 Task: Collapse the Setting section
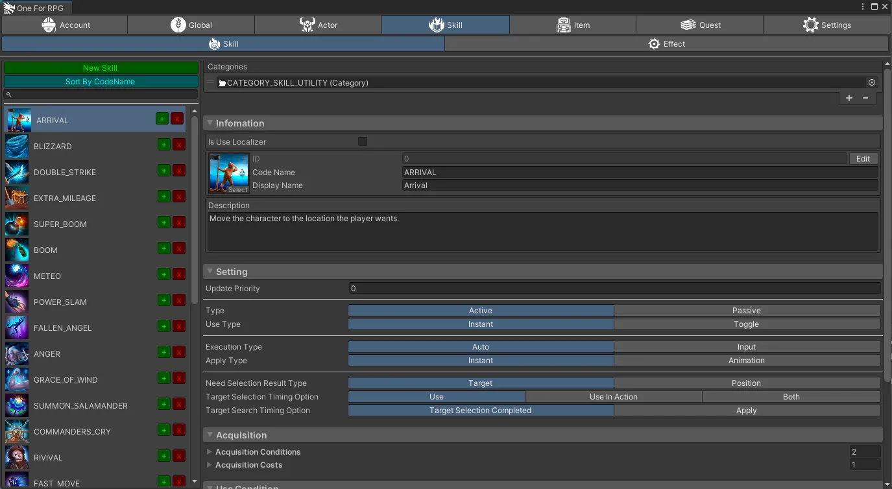point(210,272)
